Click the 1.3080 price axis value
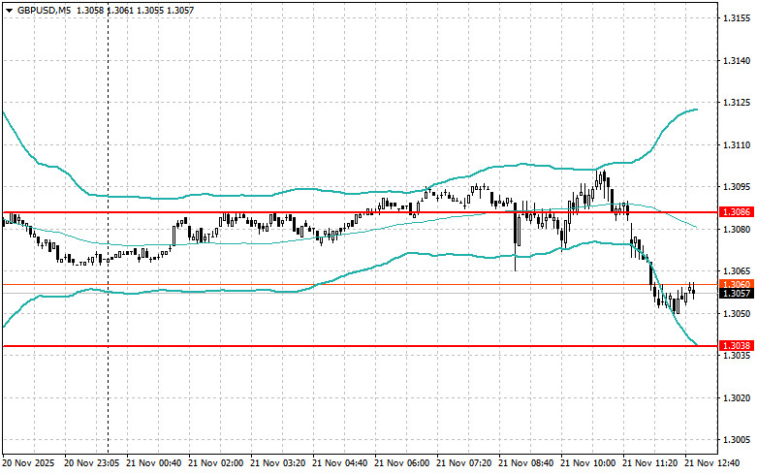This screenshot has height=474, width=757. [x=737, y=229]
